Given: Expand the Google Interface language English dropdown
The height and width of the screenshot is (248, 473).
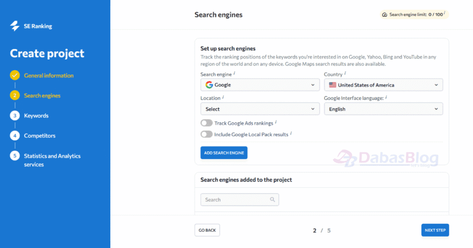Looking at the screenshot, I should coord(383,109).
